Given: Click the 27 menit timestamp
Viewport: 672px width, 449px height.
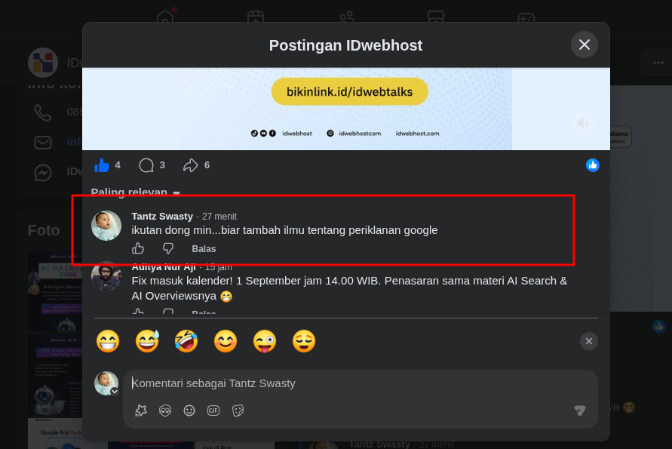Looking at the screenshot, I should (x=219, y=217).
